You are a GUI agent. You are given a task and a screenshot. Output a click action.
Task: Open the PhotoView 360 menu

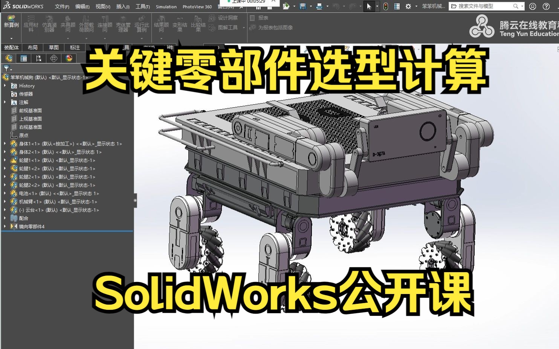click(x=197, y=6)
